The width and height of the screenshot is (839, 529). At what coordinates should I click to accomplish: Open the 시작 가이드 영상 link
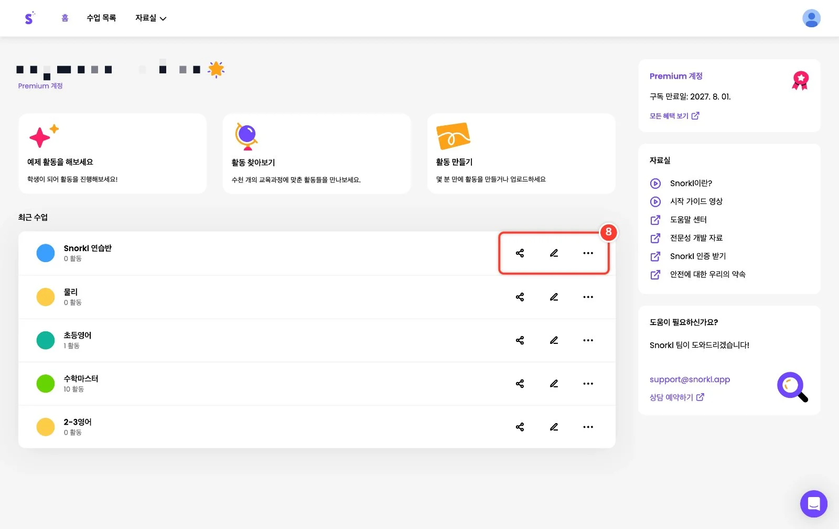(x=696, y=201)
